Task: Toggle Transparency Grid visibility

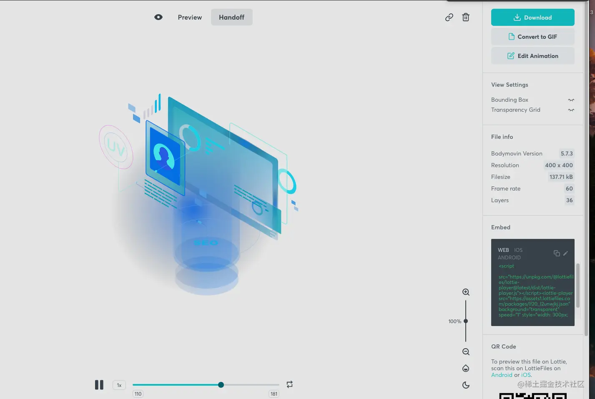Action: point(571,110)
